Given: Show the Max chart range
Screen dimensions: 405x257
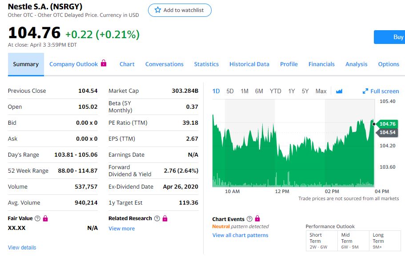Looking at the screenshot, I should point(321,91).
